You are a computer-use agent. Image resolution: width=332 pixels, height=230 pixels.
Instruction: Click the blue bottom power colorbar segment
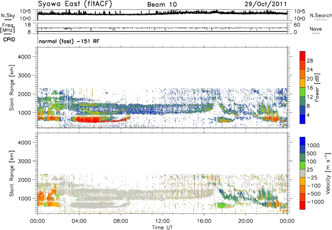pos(303,119)
